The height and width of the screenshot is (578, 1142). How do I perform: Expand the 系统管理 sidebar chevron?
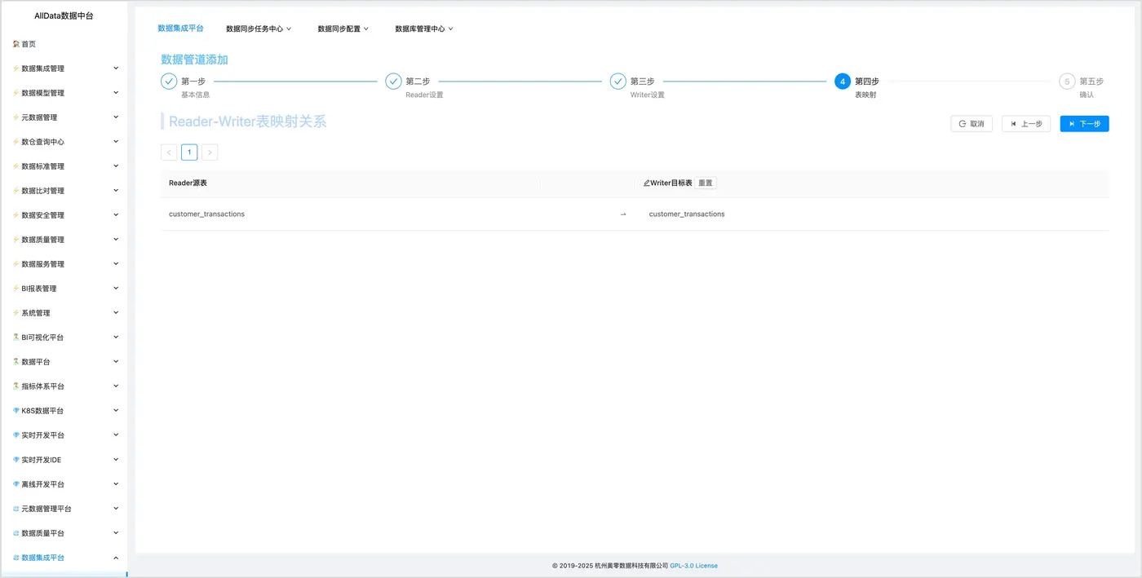[116, 313]
